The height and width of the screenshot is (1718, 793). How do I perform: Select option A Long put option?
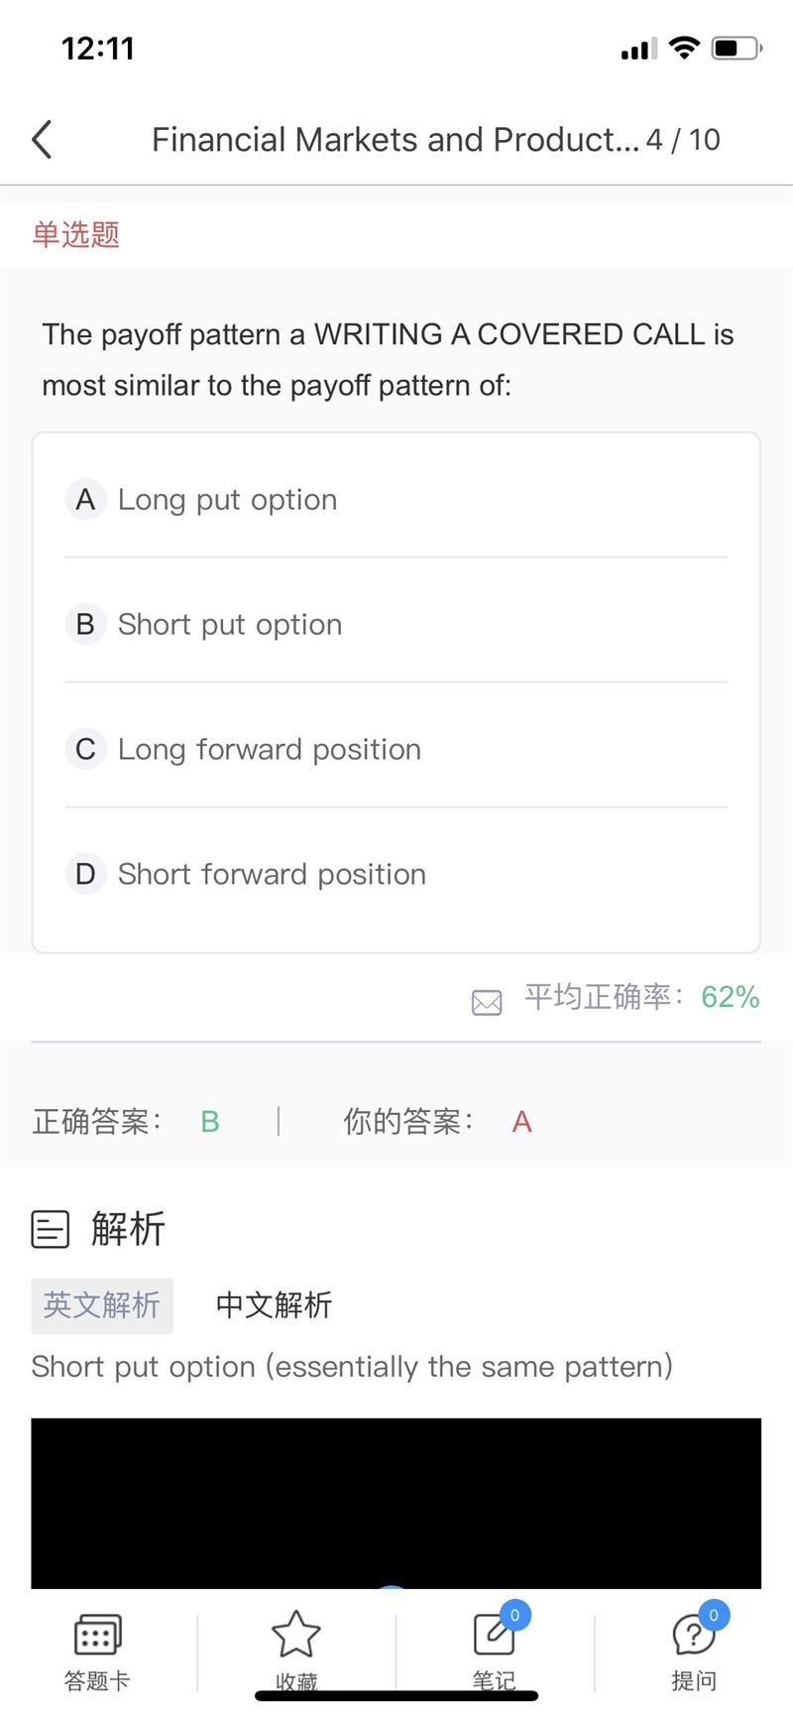coord(228,499)
